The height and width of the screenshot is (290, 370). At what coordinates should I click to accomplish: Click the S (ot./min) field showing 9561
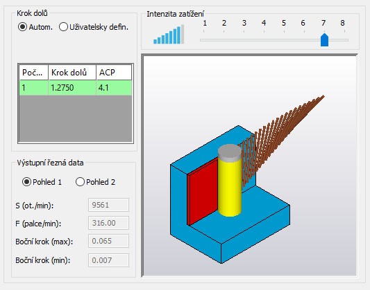point(108,205)
